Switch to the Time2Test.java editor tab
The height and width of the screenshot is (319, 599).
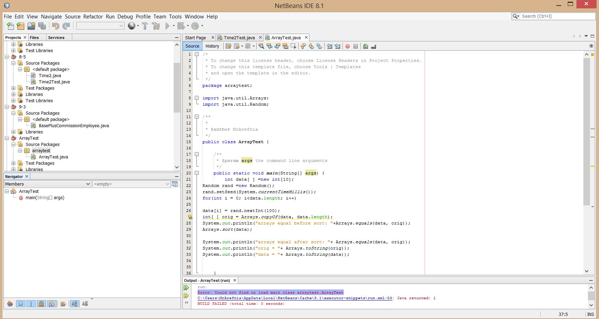click(x=239, y=38)
